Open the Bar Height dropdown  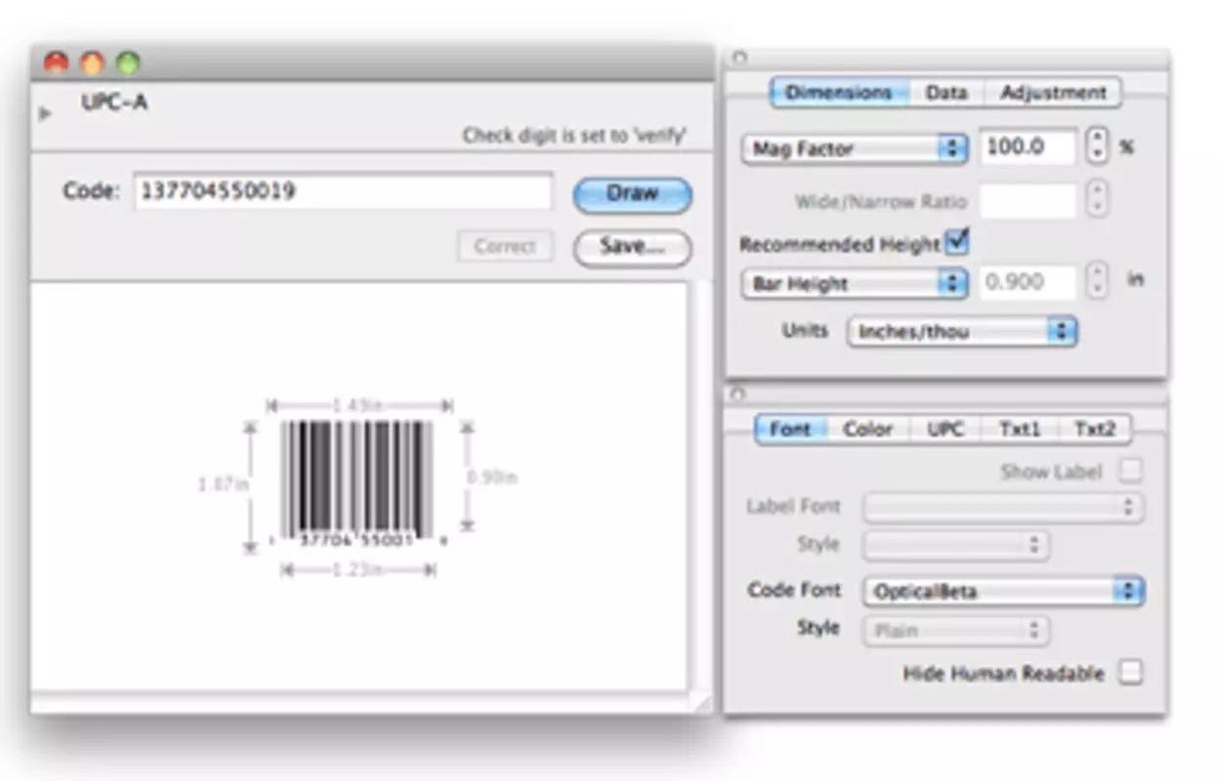point(854,284)
